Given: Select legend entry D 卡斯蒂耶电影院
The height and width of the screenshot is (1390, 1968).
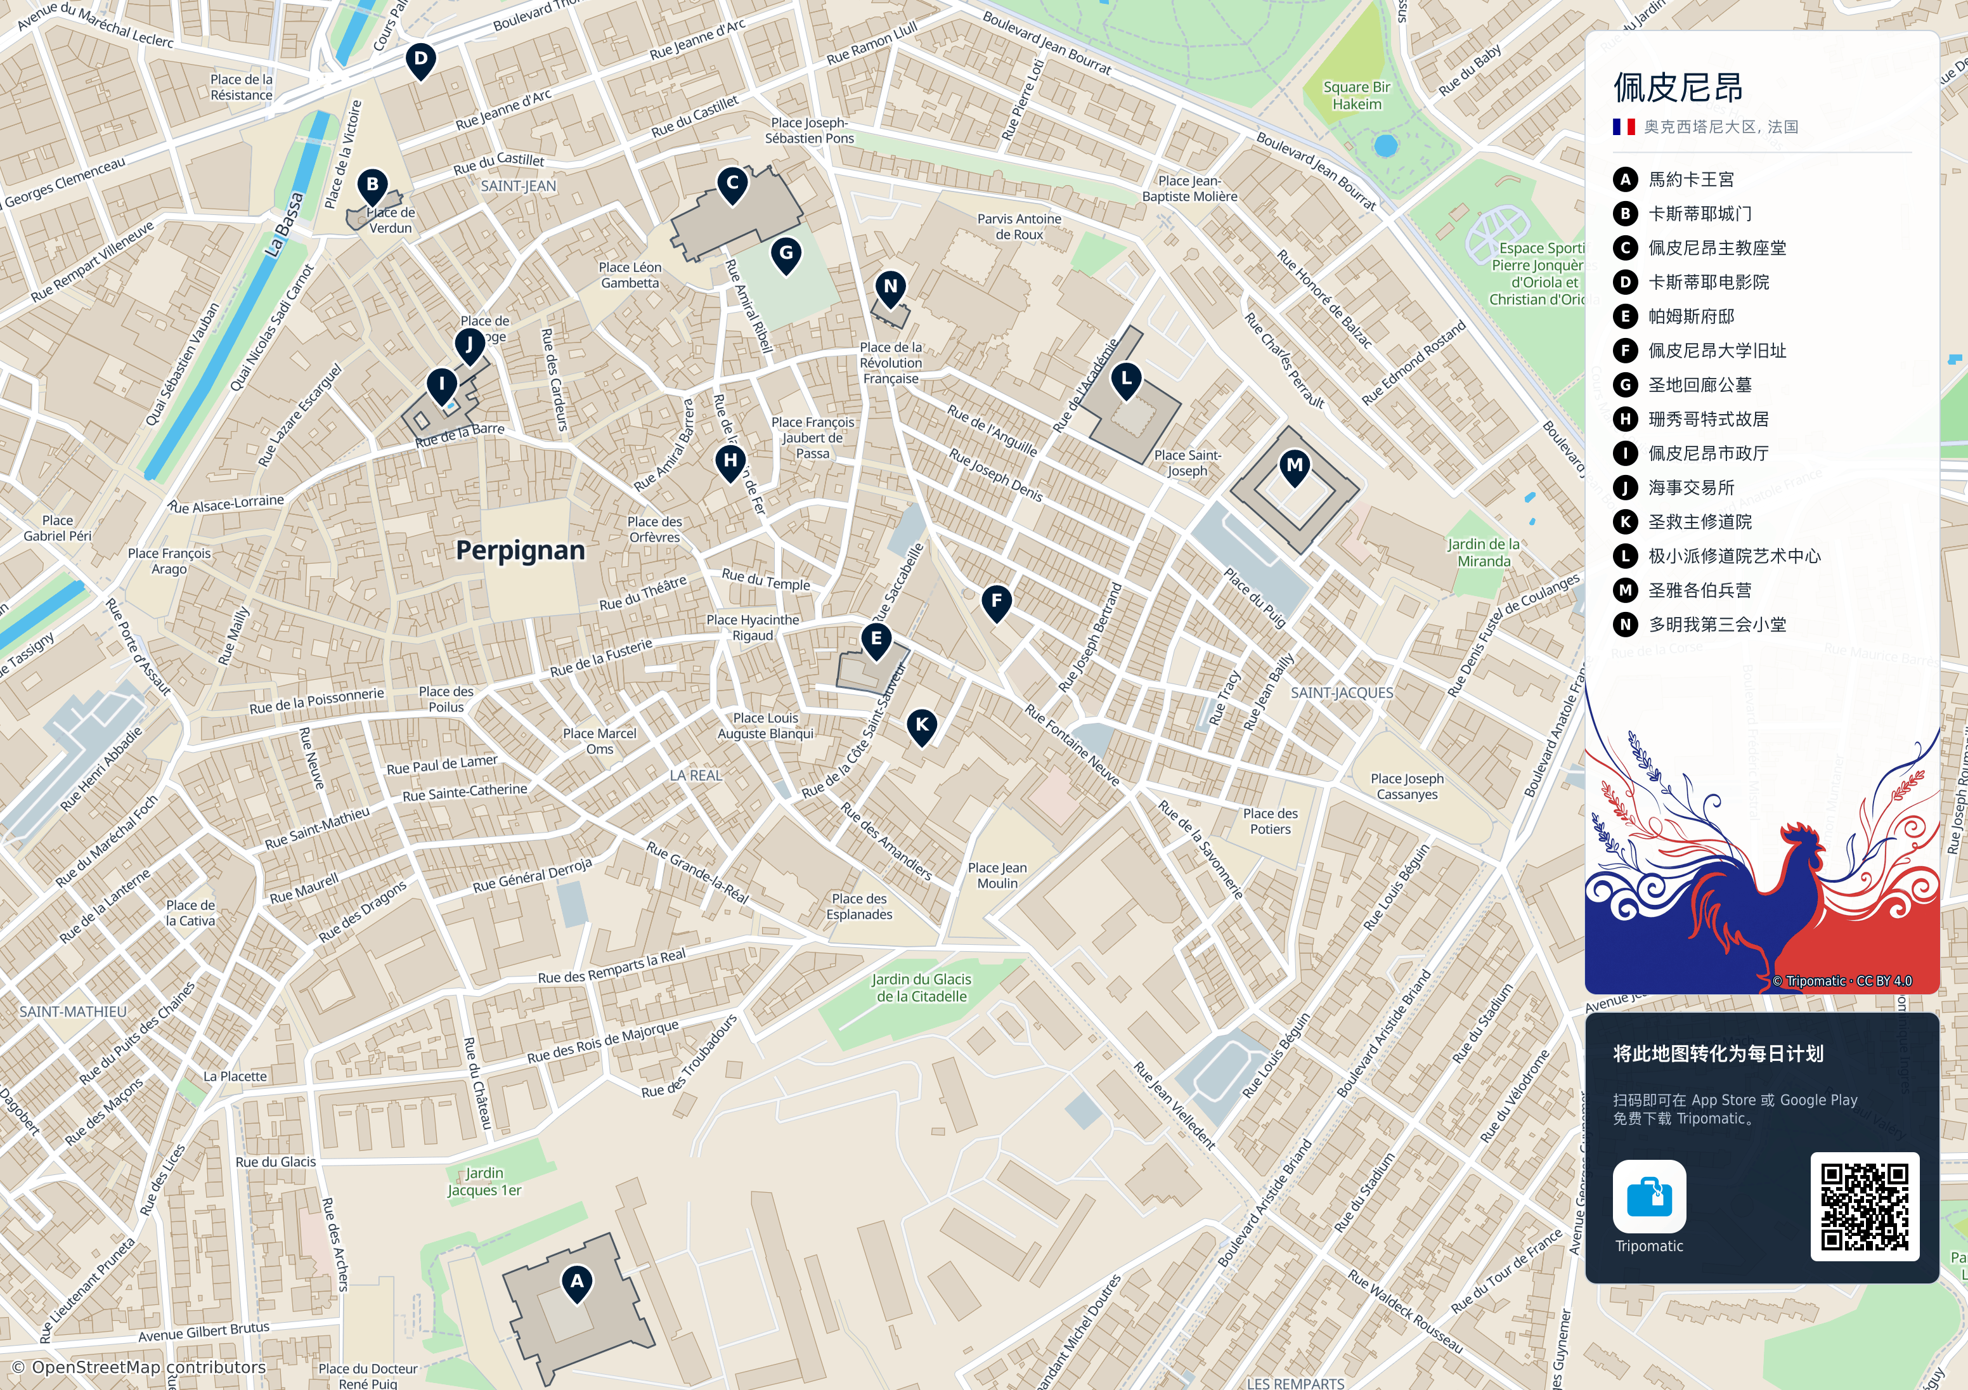Looking at the screenshot, I should pyautogui.click(x=1691, y=282).
